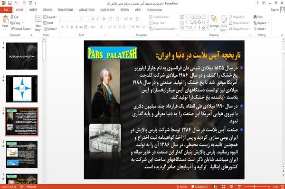The image size is (285, 189).
Task: Click the Copy command
Action: [15, 23]
